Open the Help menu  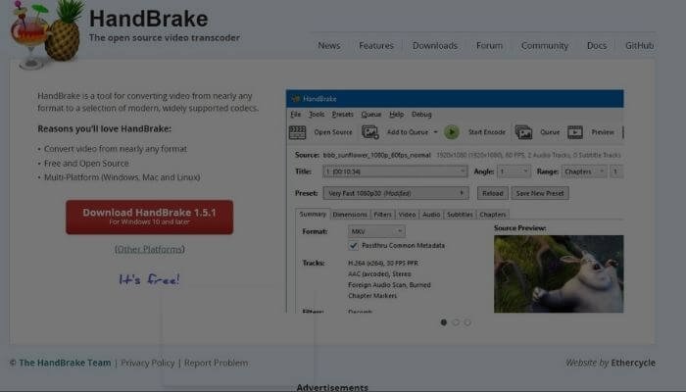[396, 115]
